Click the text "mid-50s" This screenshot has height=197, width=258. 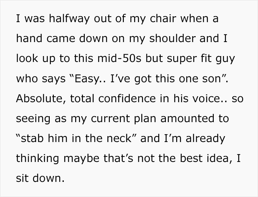[x=119, y=58]
